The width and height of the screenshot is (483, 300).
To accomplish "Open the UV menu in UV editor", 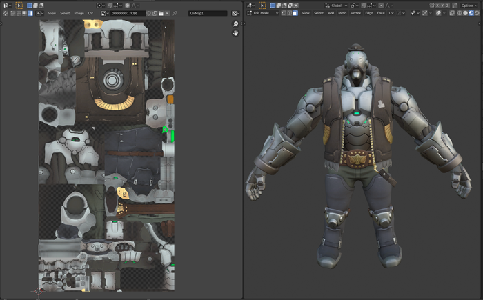I will click(90, 13).
